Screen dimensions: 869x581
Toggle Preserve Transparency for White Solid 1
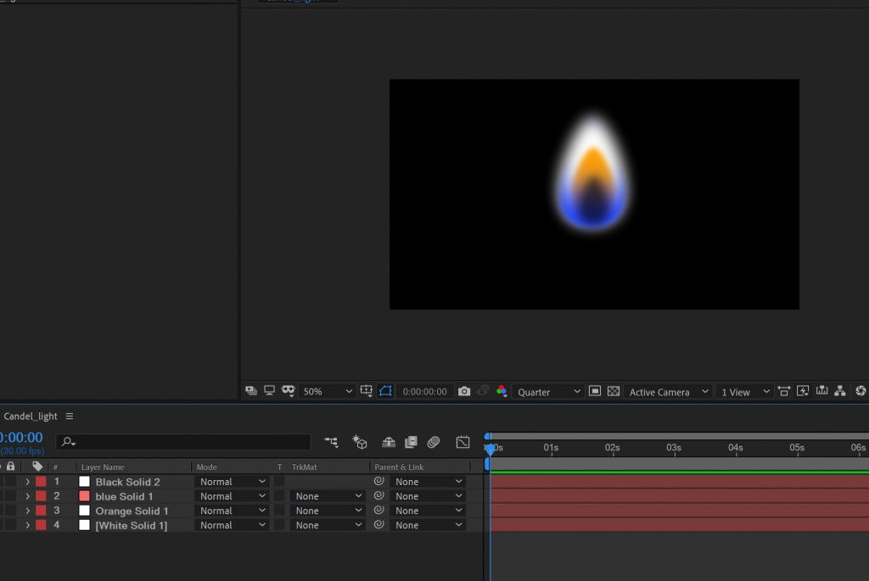[279, 524]
